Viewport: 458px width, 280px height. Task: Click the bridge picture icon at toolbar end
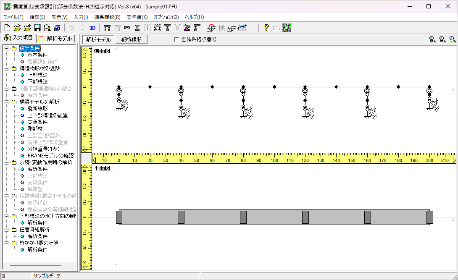[287, 28]
